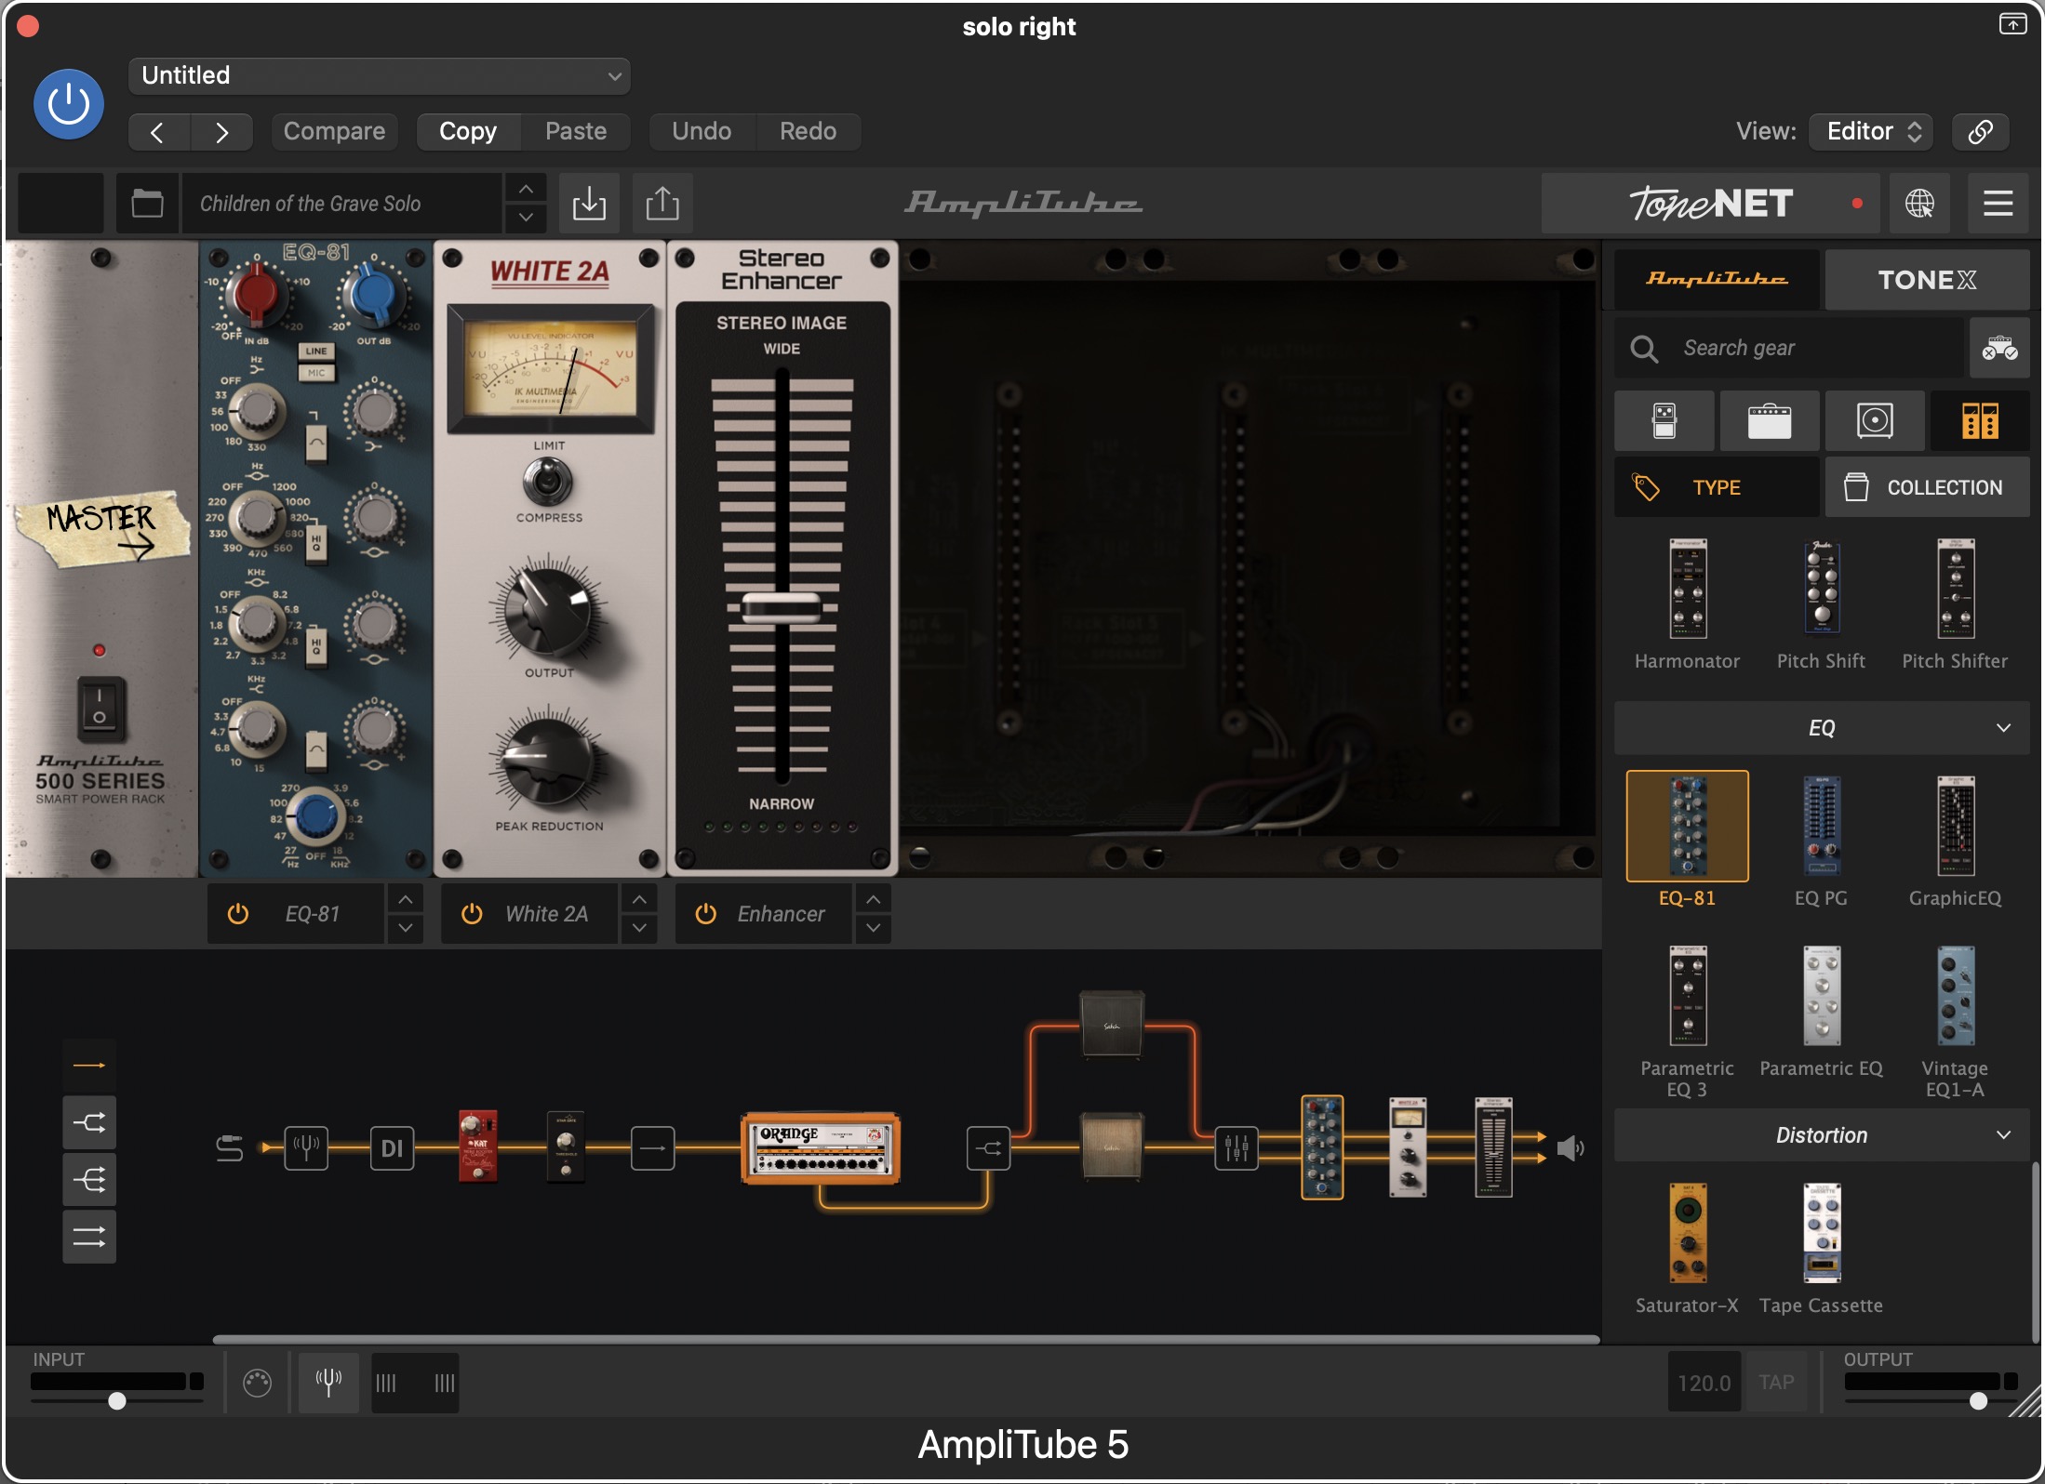Select the COLLECTION filter tab
Screen dimensions: 2045x1484
pyautogui.click(x=1926, y=487)
